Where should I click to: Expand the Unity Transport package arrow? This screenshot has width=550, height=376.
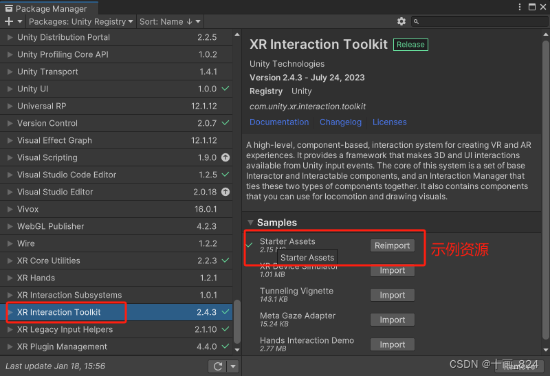[x=10, y=71]
